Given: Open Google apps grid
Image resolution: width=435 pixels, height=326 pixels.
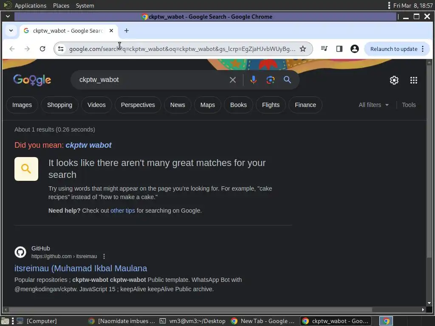Looking at the screenshot, I should pos(414,80).
